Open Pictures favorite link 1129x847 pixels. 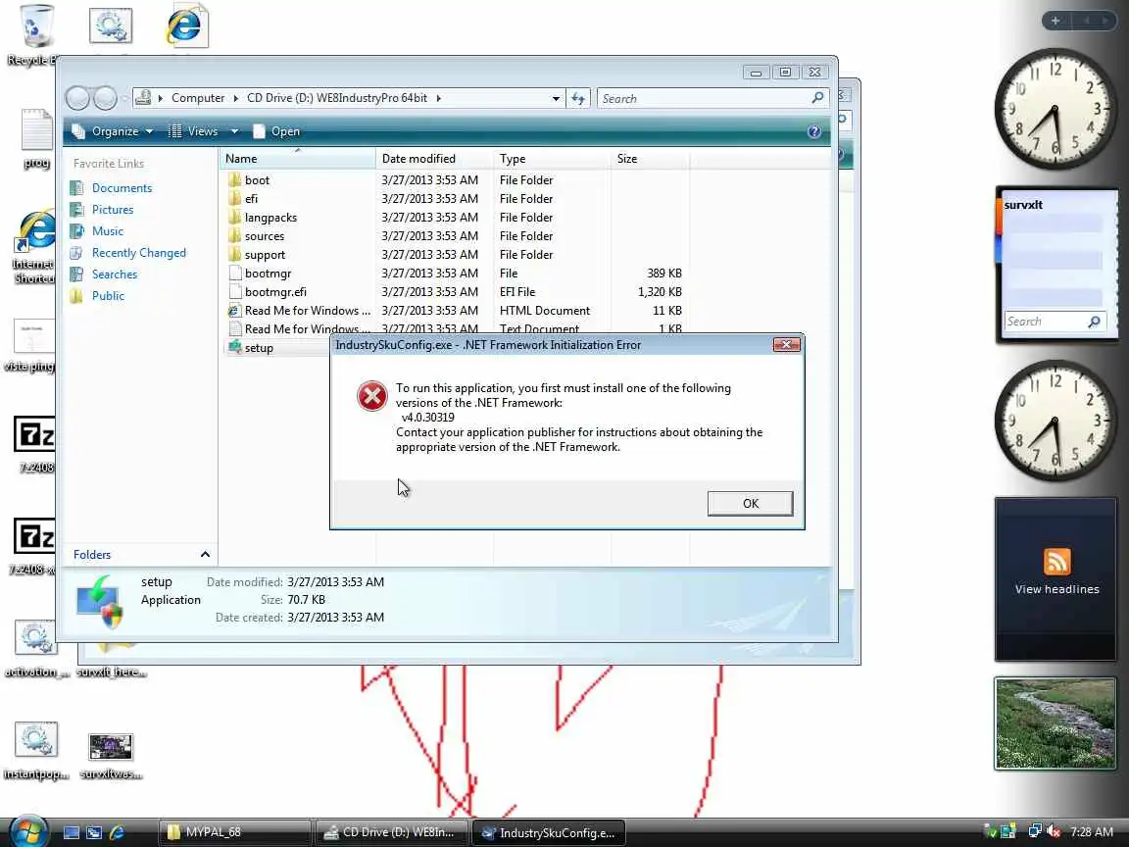113,210
